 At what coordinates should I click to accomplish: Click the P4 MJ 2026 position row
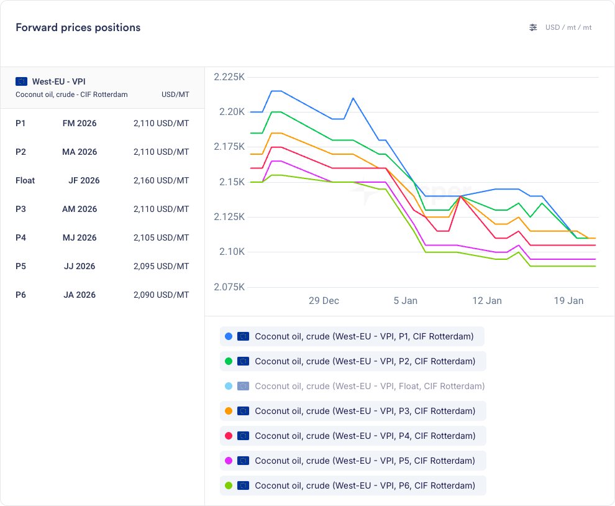pyautogui.click(x=102, y=237)
